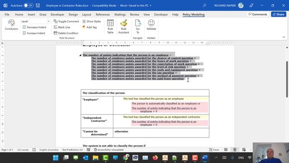Open the Layout tab
The image size is (289, 163).
[87, 14]
